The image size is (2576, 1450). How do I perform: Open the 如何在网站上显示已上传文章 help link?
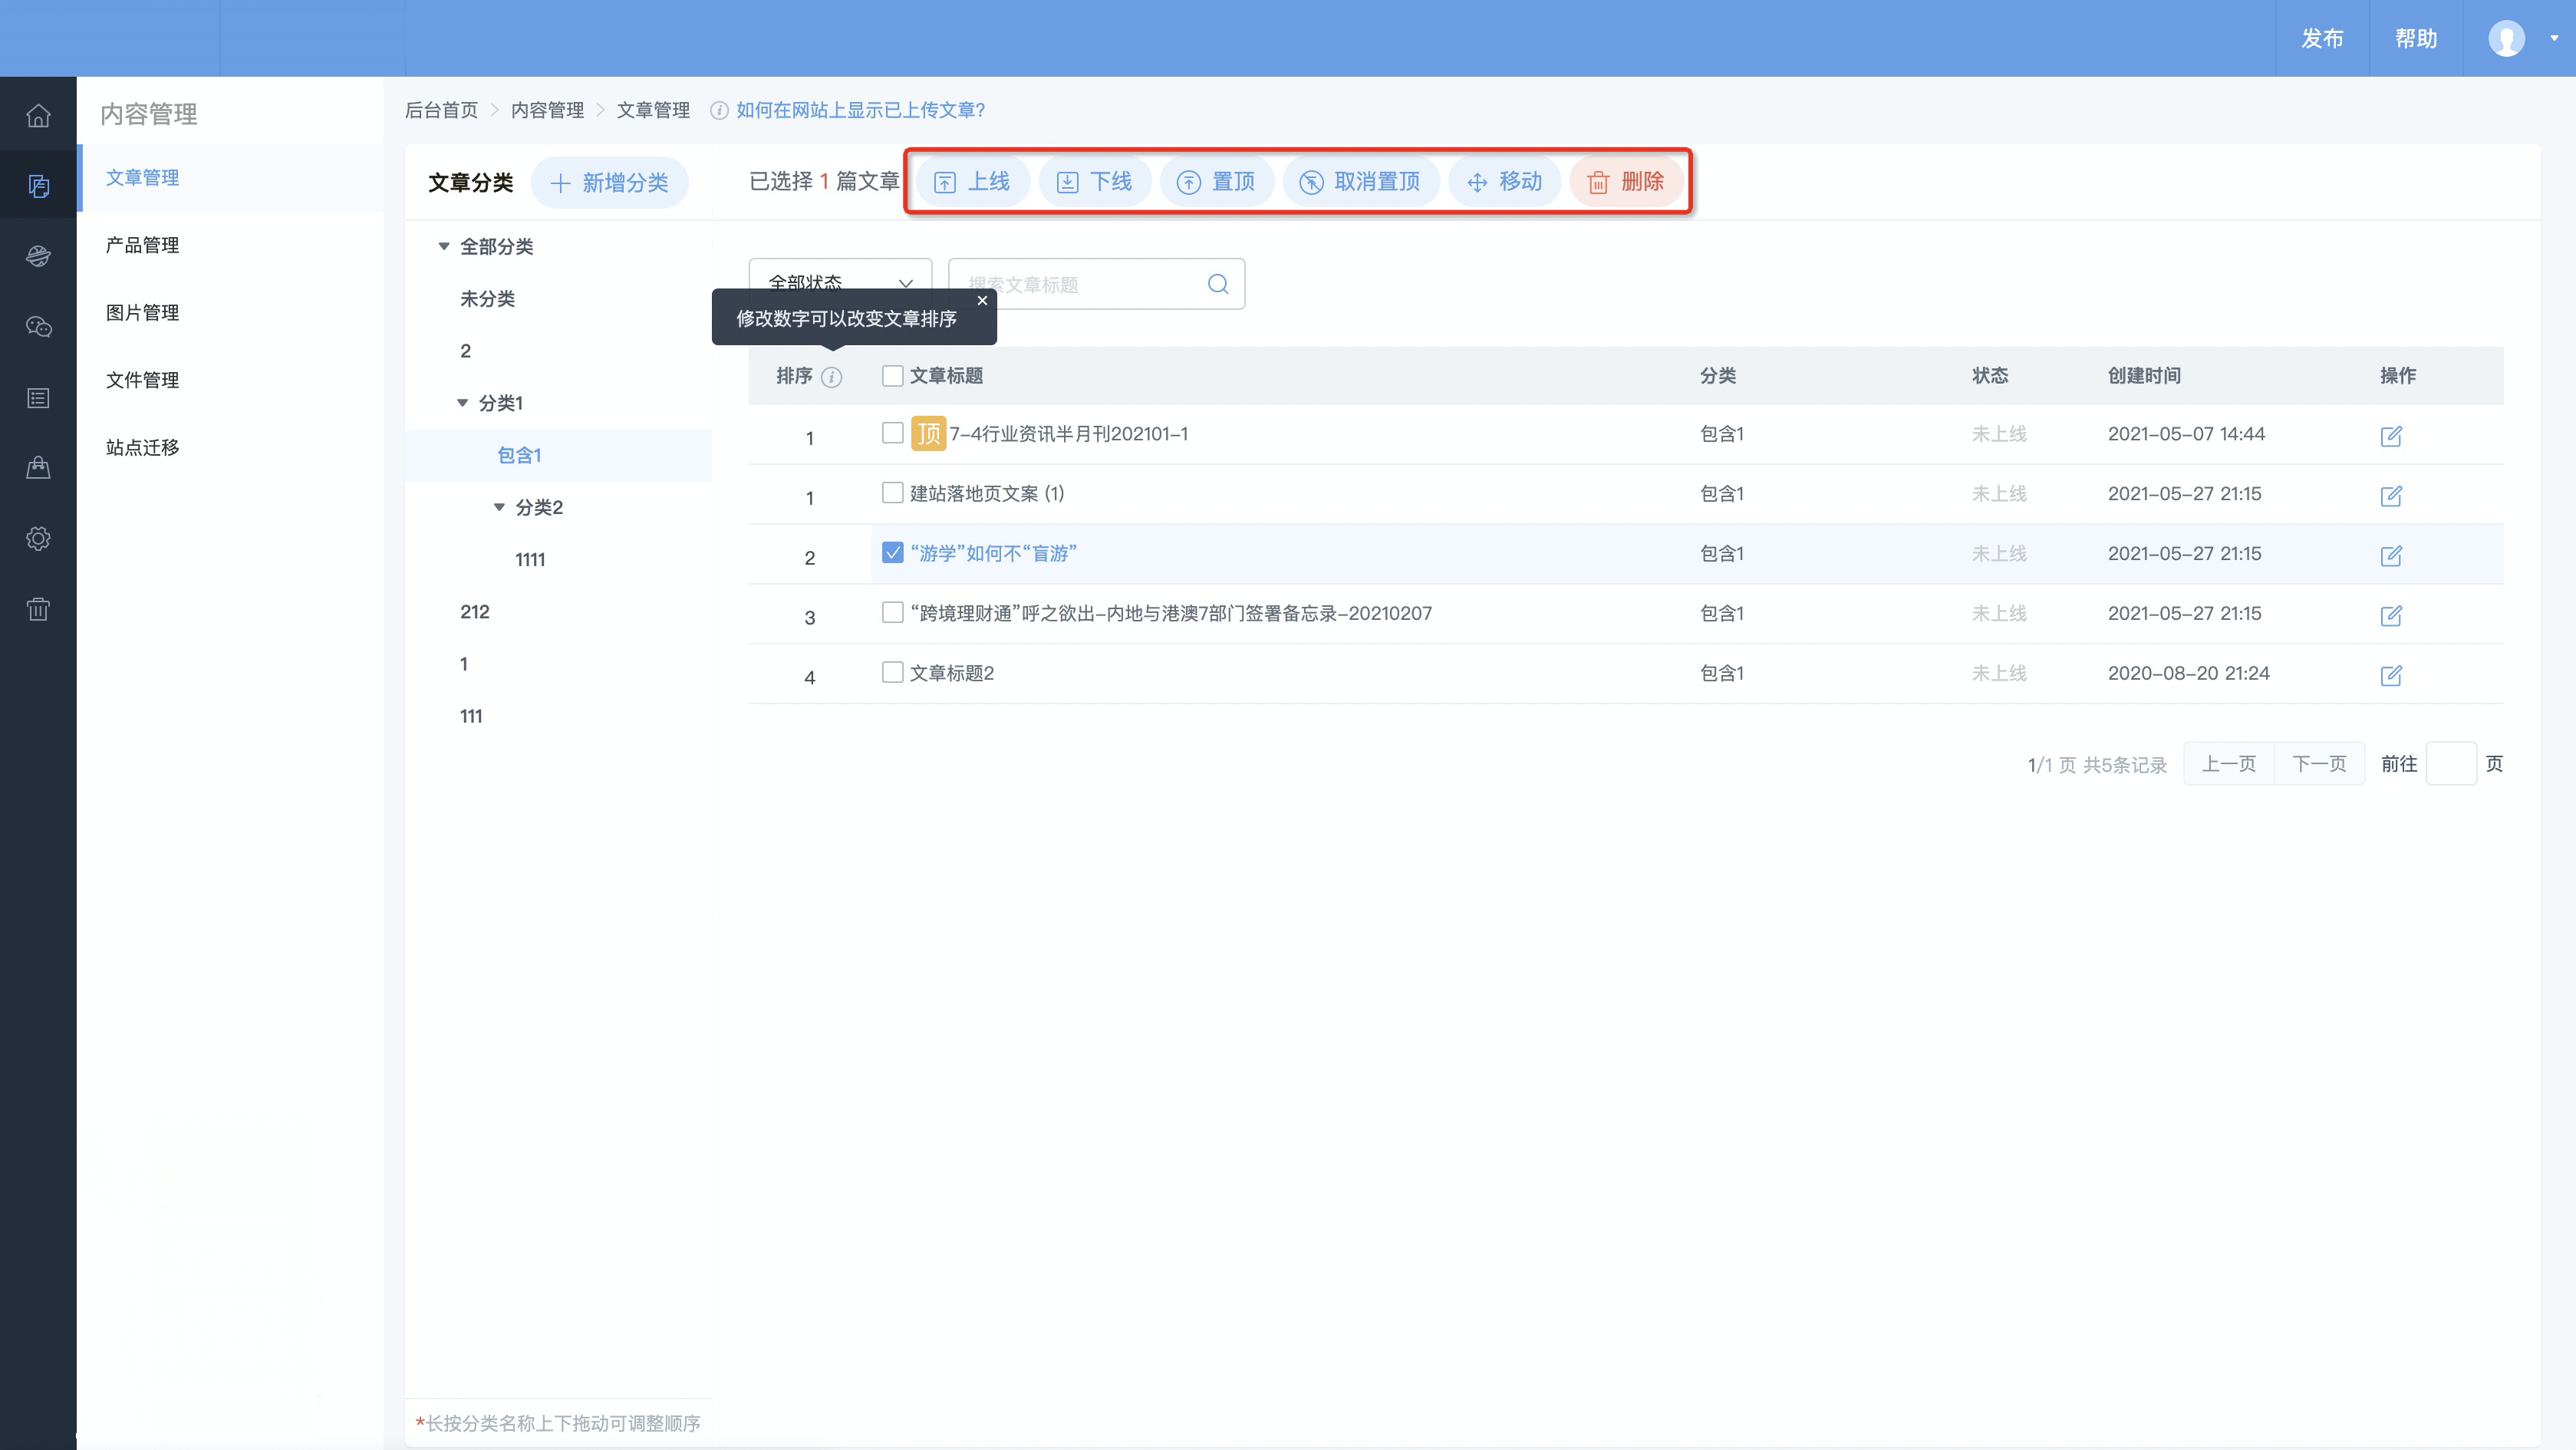click(x=861, y=110)
